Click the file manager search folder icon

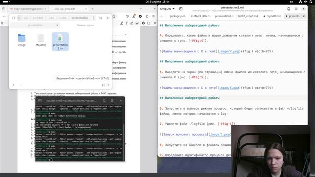[x=100, y=18]
